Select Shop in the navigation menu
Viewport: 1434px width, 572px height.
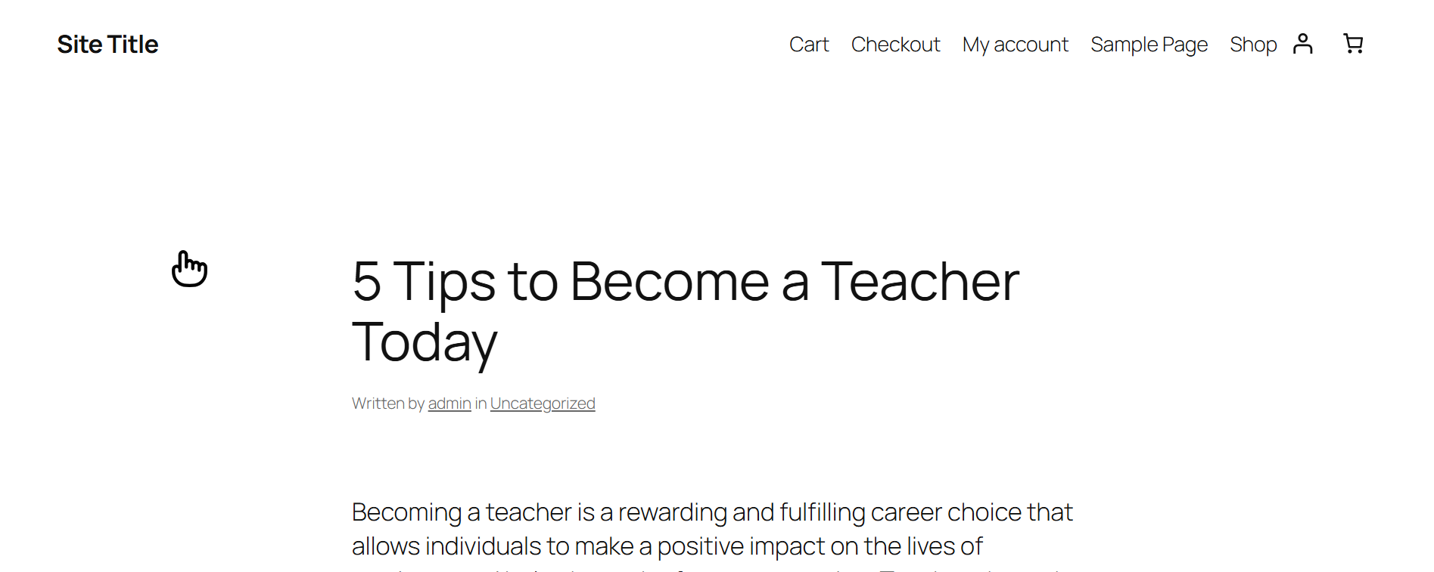pyautogui.click(x=1253, y=45)
